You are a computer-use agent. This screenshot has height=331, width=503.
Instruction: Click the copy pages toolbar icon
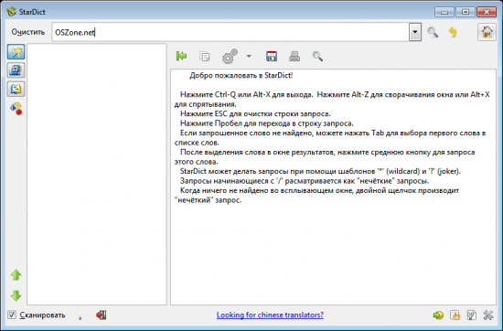(x=204, y=57)
